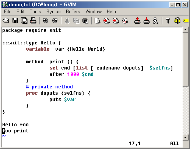Click the scrollbar up arrow
The width and height of the screenshot is (190, 149).
coord(185,30)
